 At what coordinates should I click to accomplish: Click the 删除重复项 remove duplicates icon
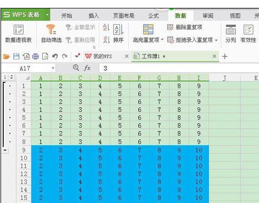170,27
